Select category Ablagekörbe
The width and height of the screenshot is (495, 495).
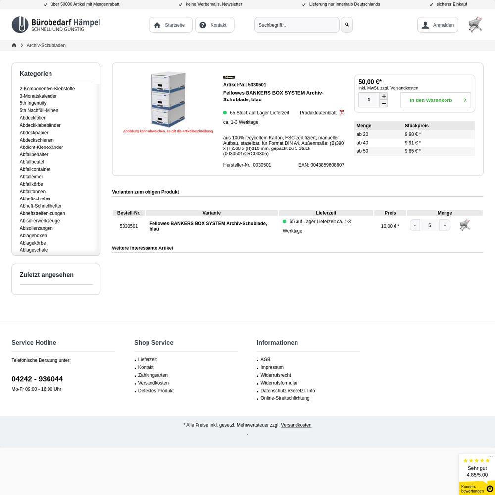click(33, 243)
